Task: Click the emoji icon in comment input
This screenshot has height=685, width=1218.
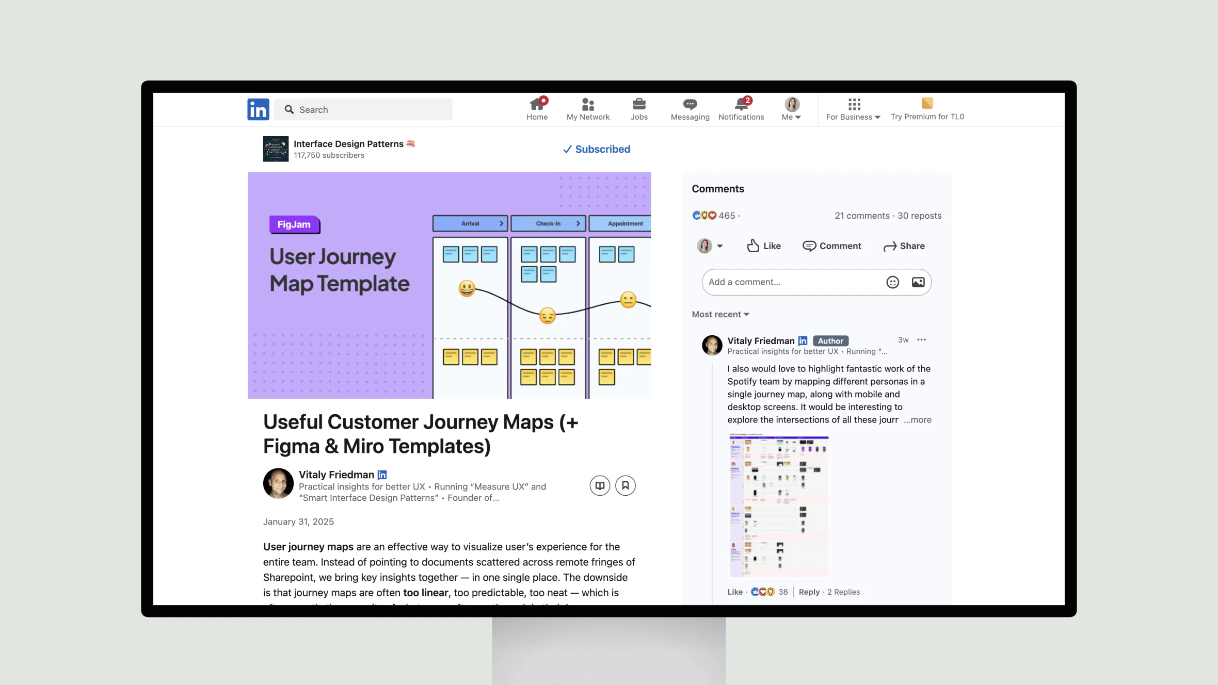Action: [x=892, y=282]
